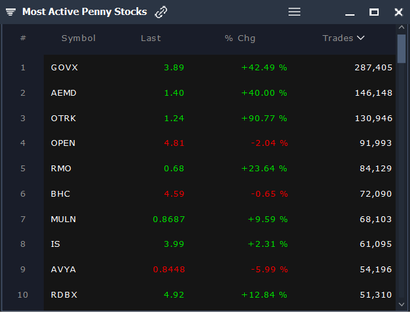Select the GOVX symbol
Image resolution: width=410 pixels, height=312 pixels.
pos(64,67)
